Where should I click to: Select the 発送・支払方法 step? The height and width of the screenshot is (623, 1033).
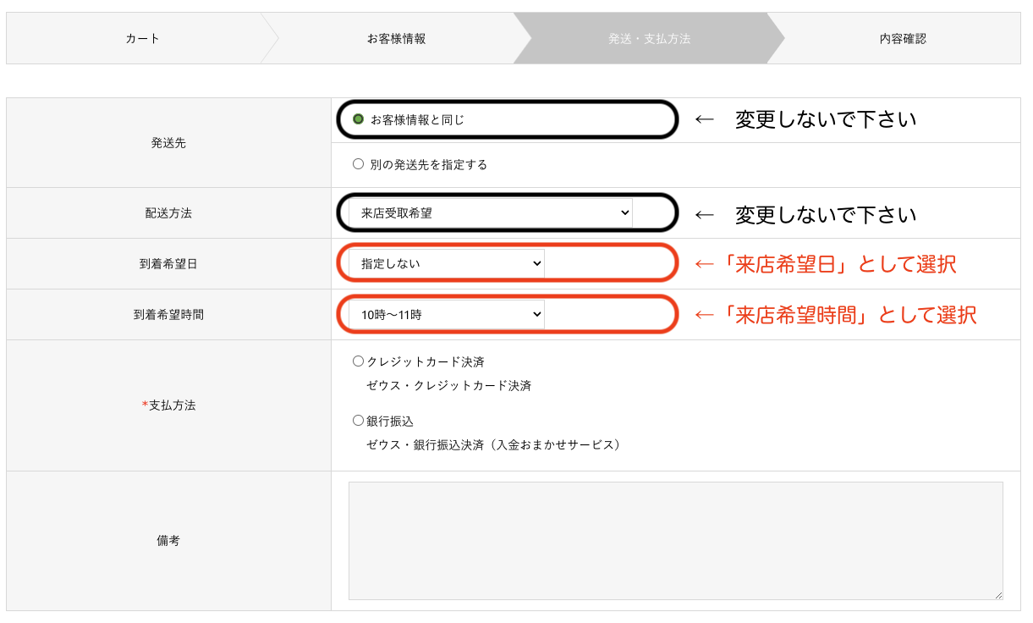[x=649, y=38]
